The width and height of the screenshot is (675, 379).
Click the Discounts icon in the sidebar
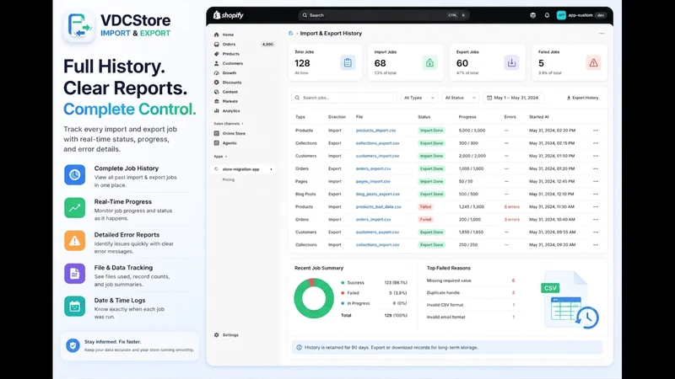click(217, 82)
